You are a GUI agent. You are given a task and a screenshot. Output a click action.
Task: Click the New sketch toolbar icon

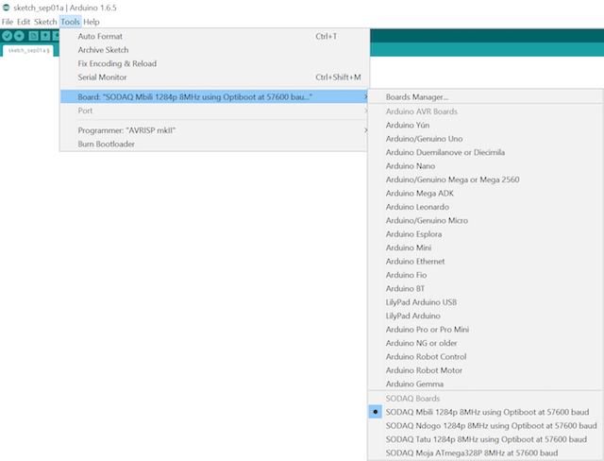click(x=33, y=36)
